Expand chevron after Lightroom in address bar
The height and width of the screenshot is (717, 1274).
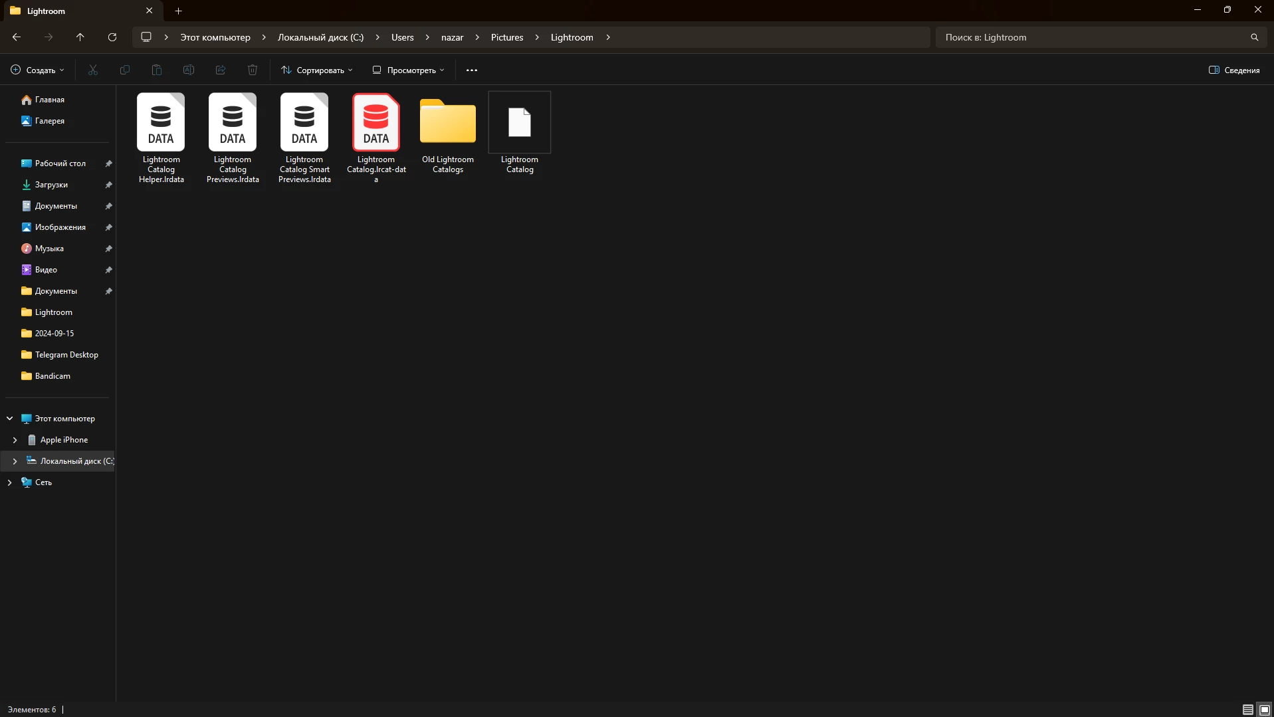coord(608,37)
